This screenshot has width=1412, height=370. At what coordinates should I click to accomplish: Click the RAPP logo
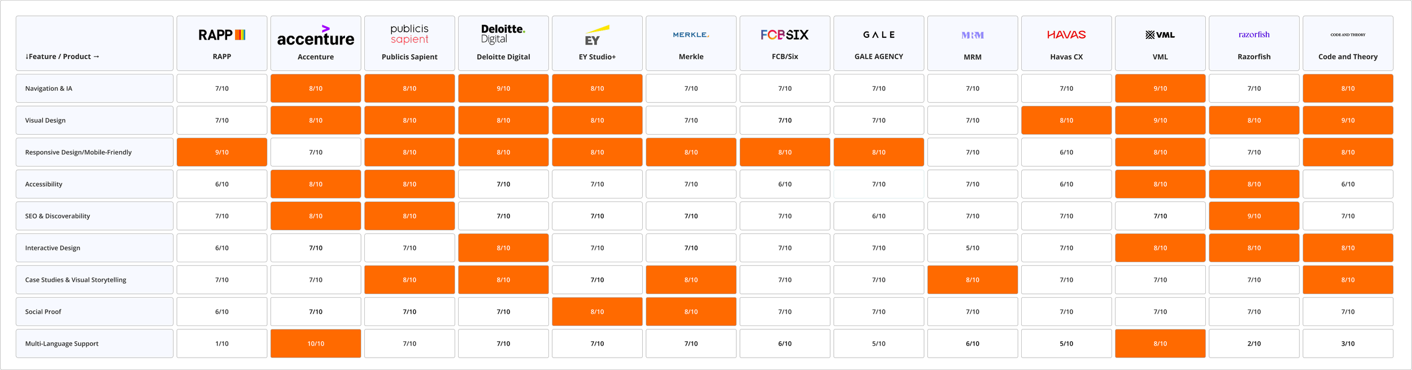(222, 35)
